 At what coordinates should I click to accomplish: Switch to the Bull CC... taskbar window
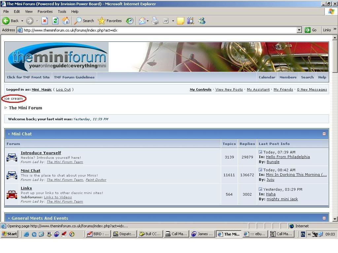(151, 234)
